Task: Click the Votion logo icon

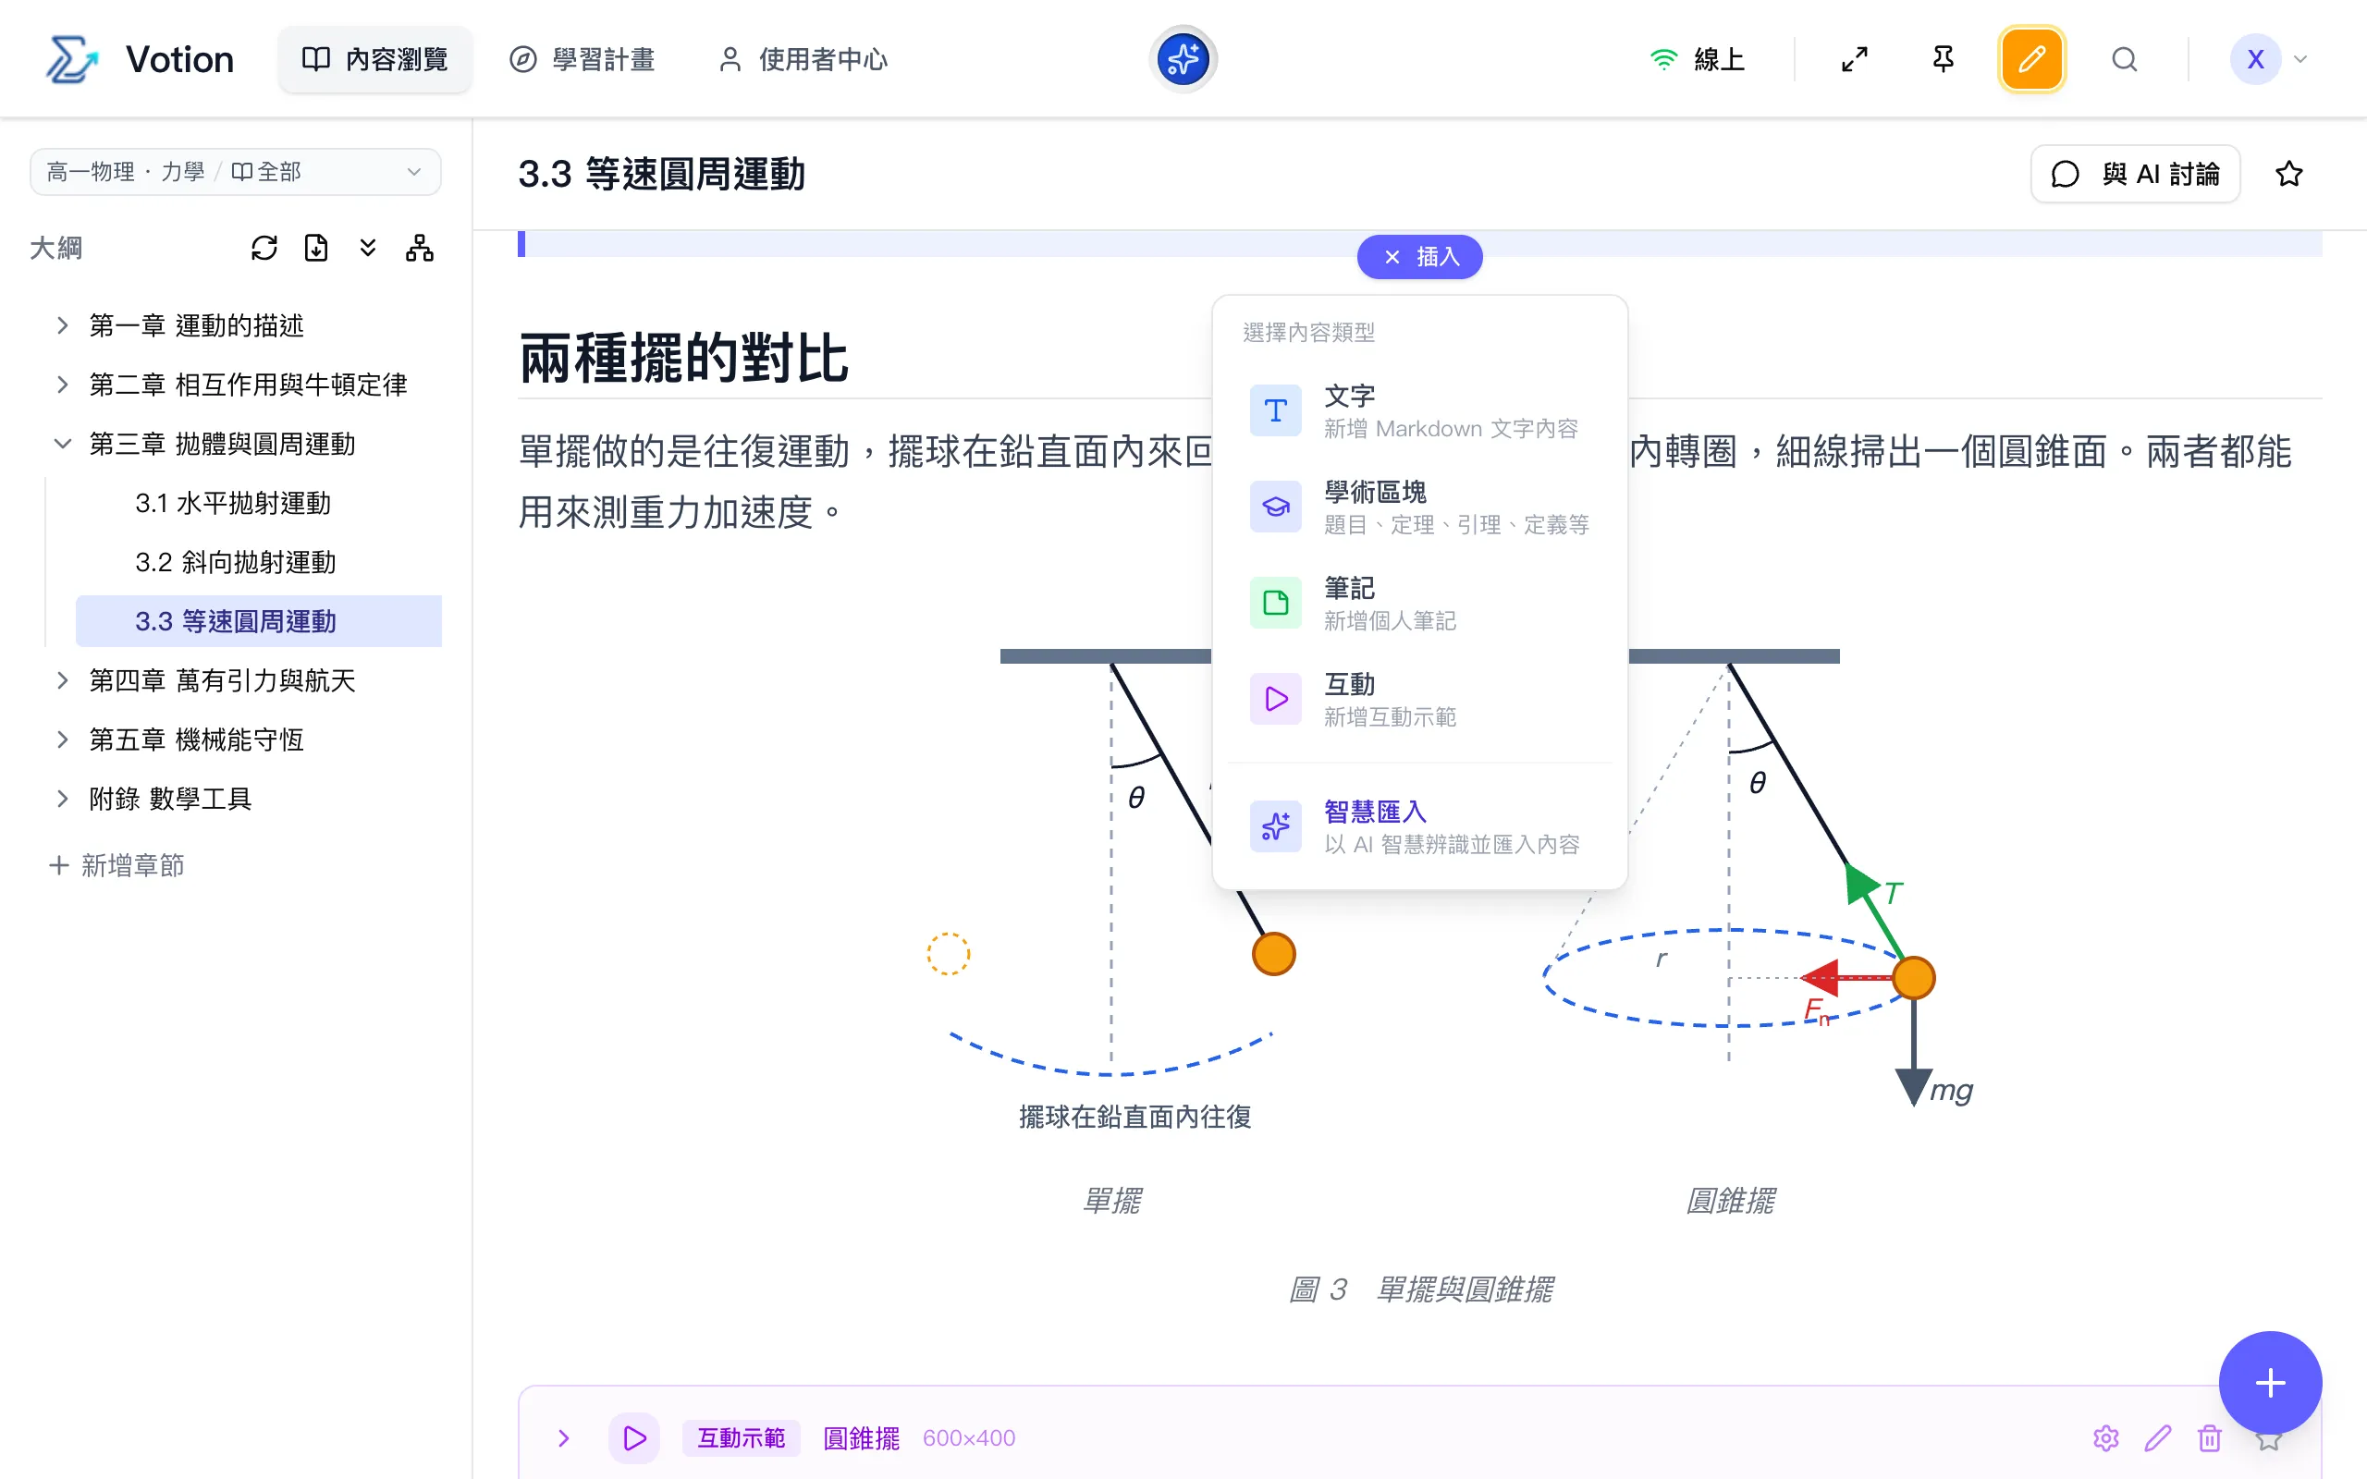Action: pos(72,60)
